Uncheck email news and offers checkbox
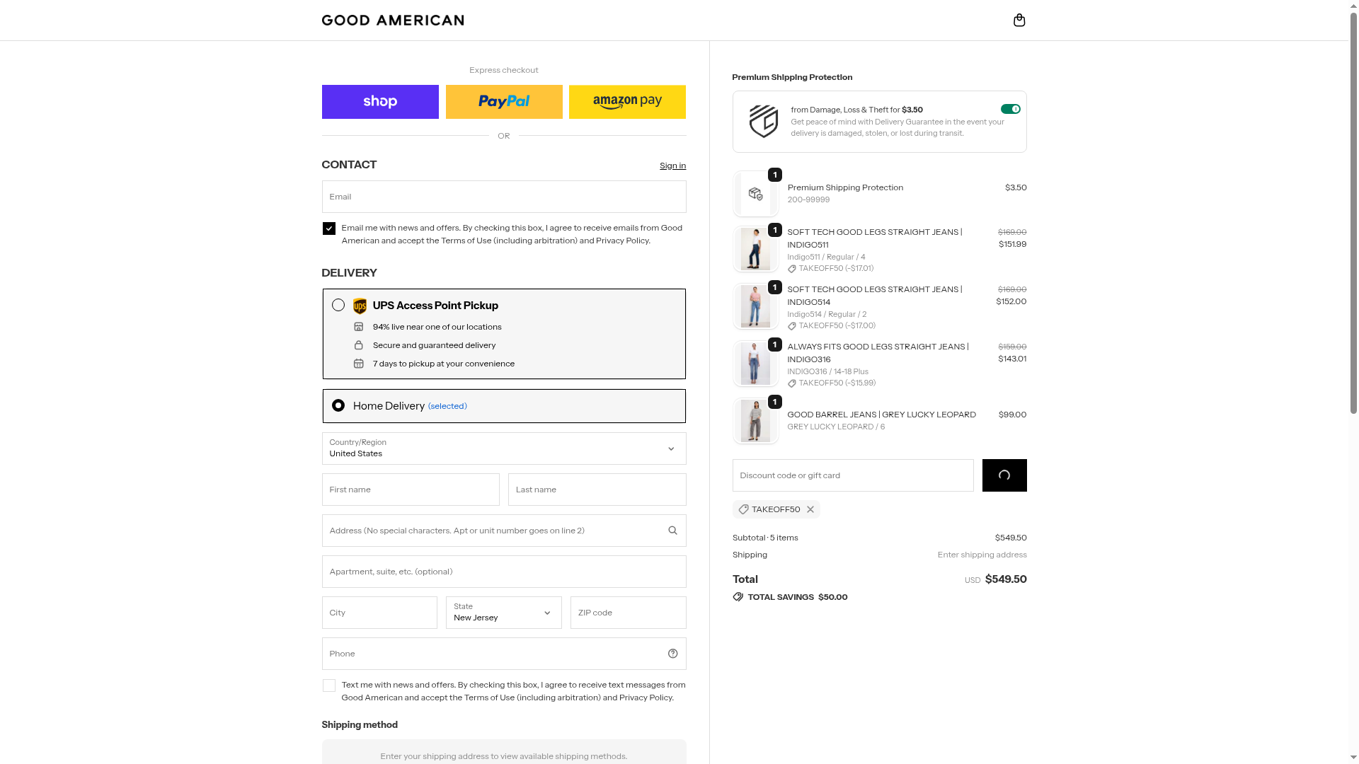This screenshot has width=1359, height=764. click(329, 228)
